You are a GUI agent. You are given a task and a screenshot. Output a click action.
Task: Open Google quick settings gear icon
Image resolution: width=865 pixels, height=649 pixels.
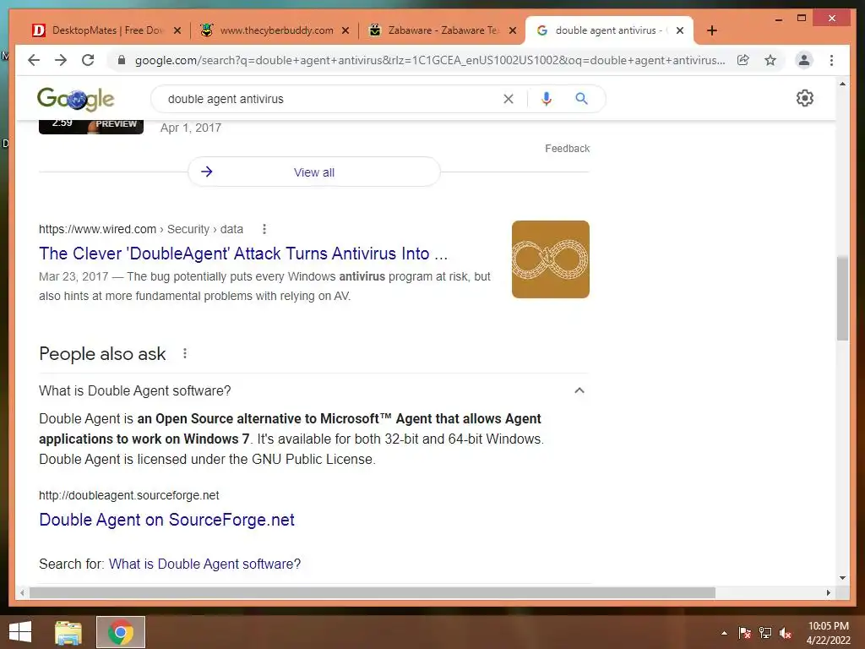[805, 98]
